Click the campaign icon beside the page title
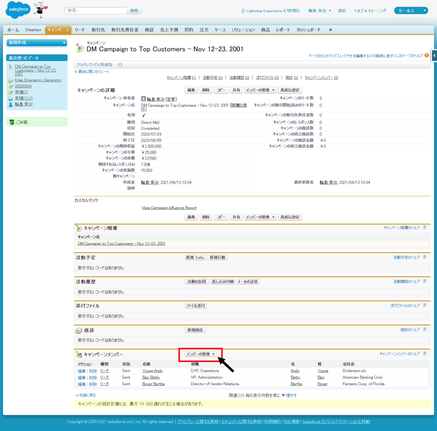 click(x=80, y=47)
